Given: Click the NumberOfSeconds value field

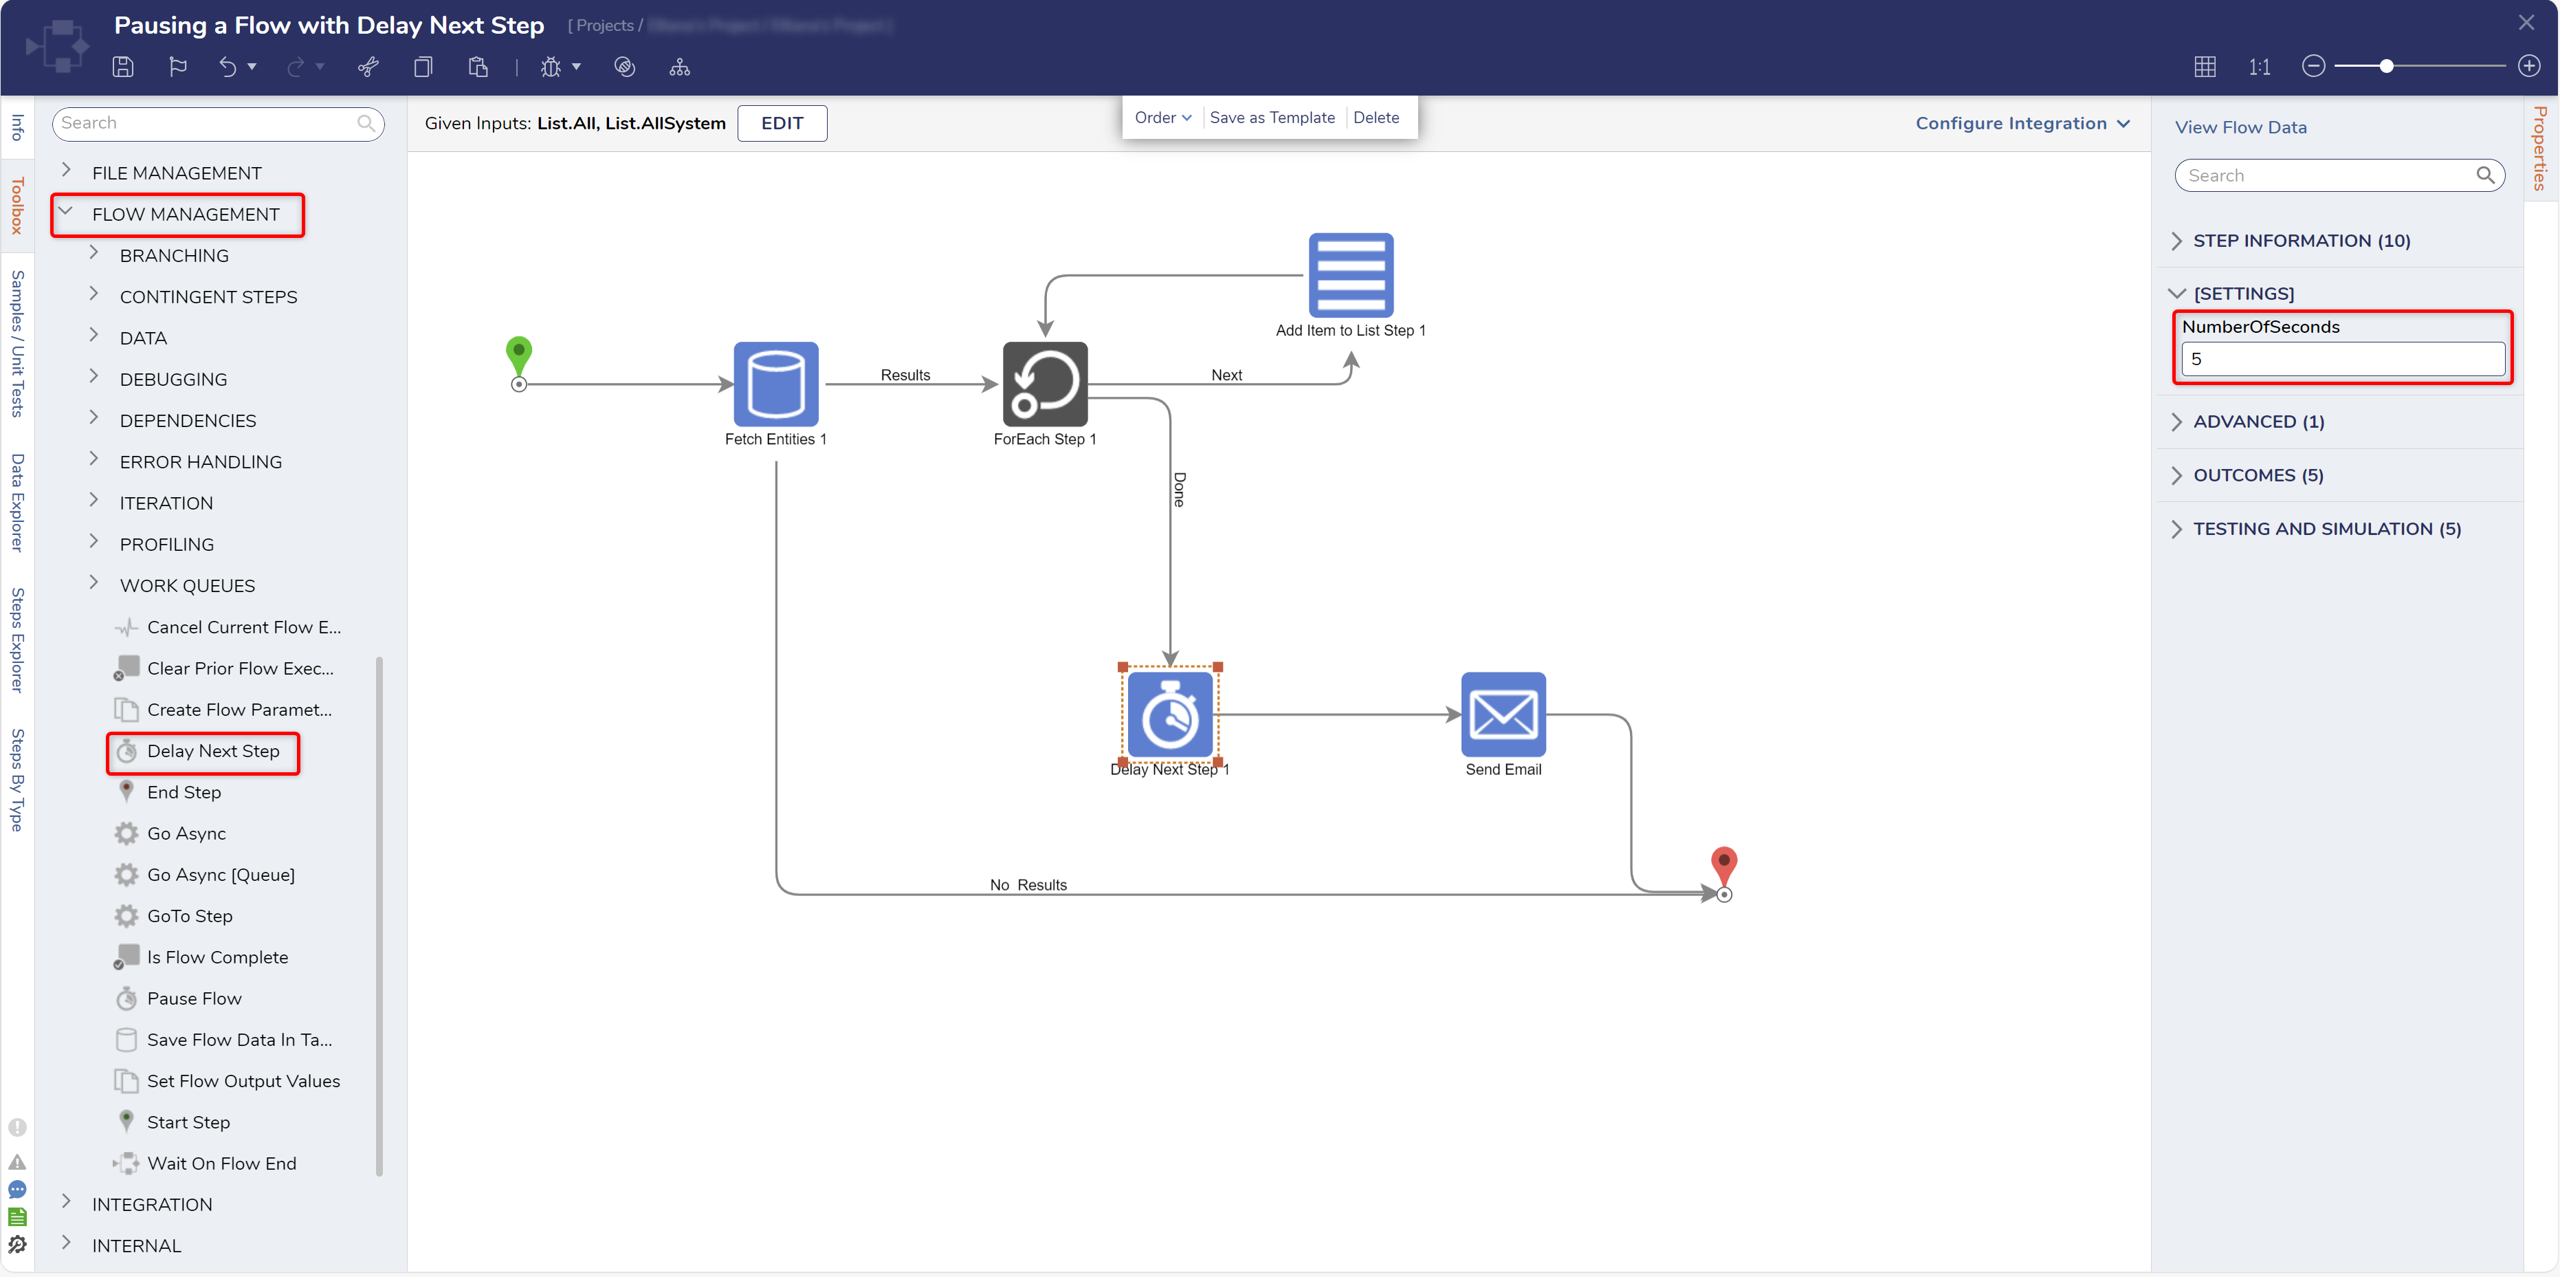Looking at the screenshot, I should [x=2342, y=359].
